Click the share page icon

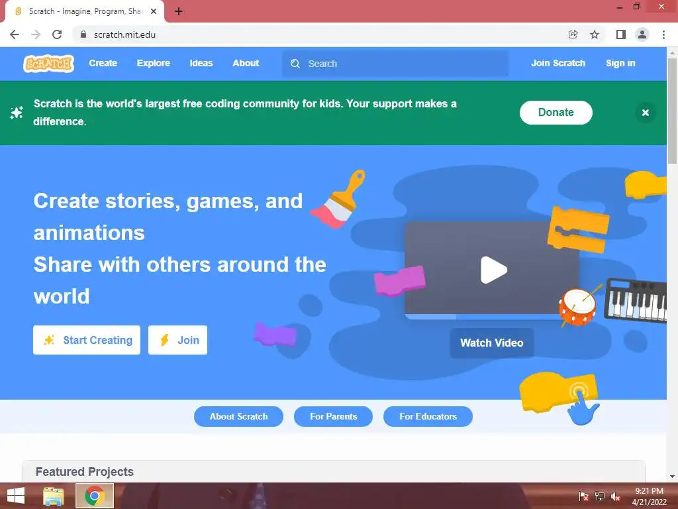click(x=573, y=34)
